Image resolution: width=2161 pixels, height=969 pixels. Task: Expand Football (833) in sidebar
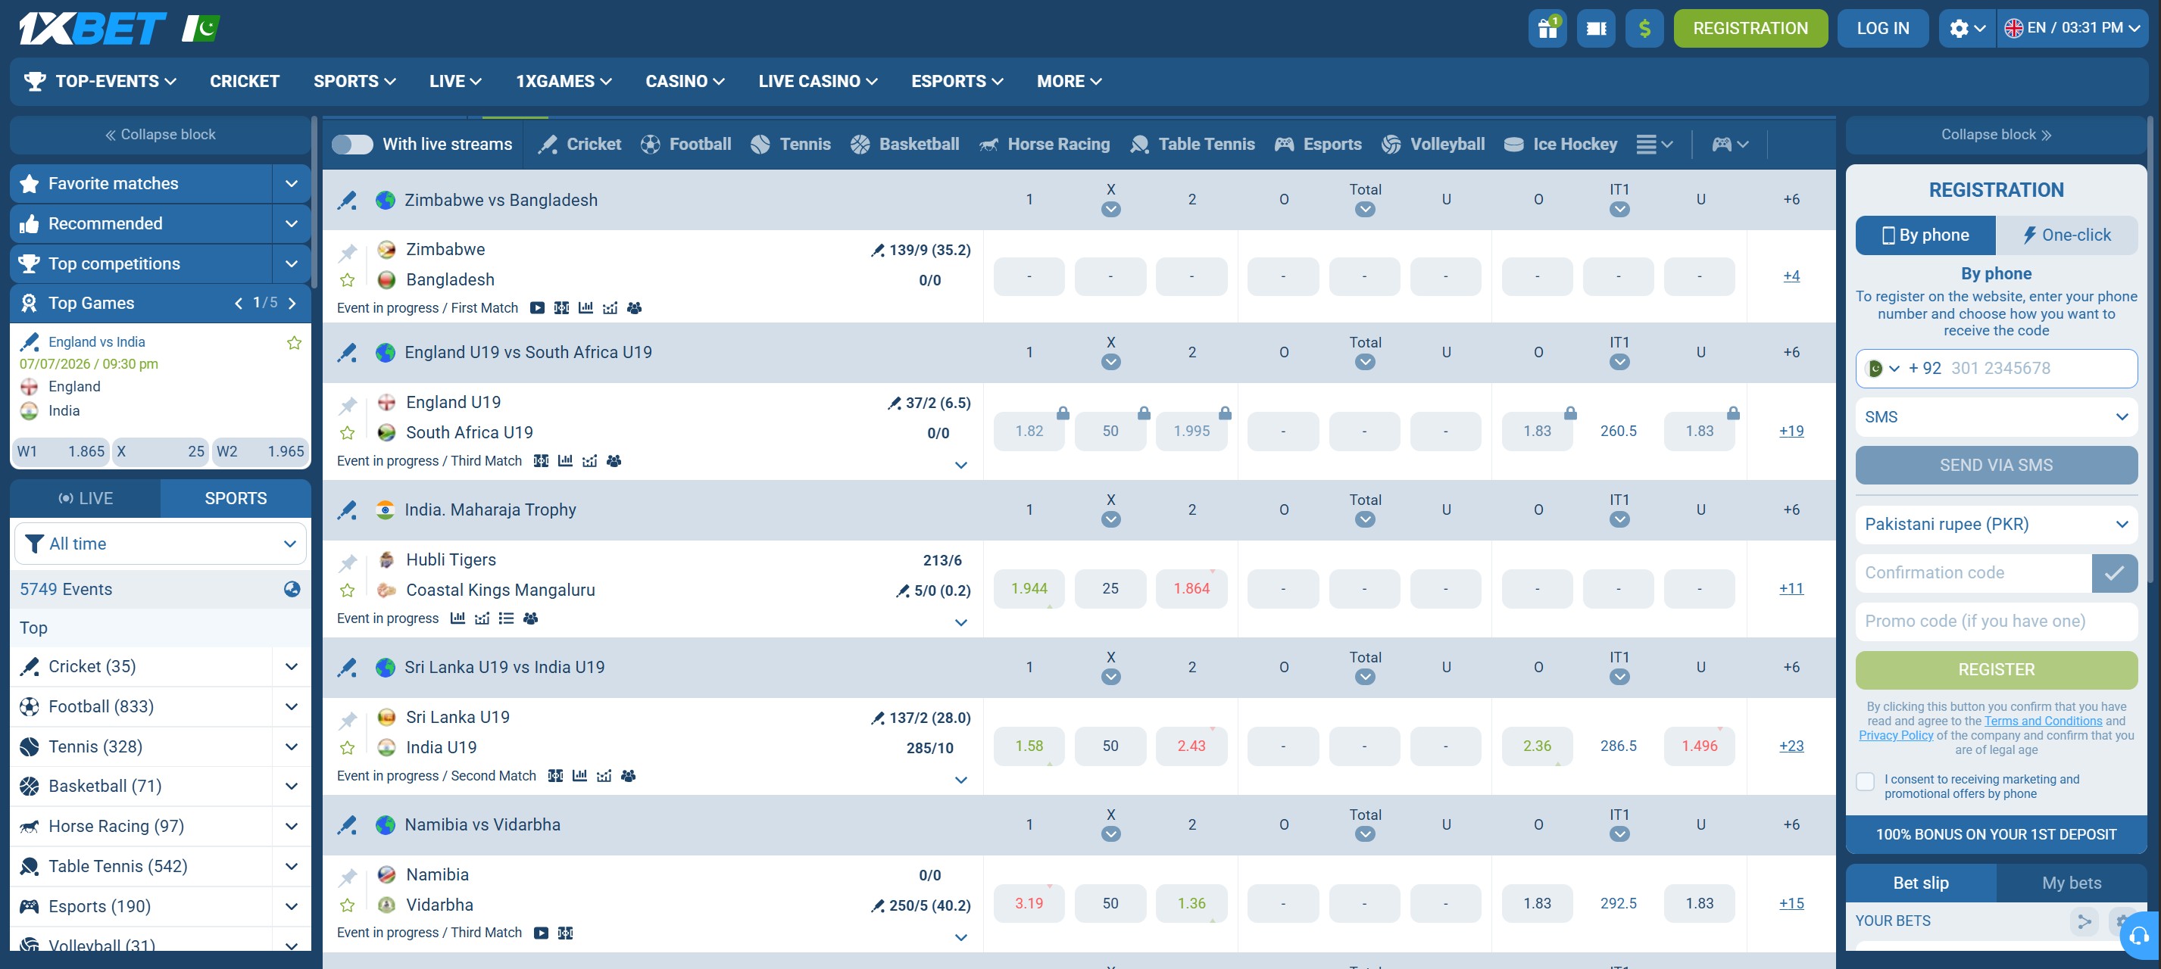[292, 708]
